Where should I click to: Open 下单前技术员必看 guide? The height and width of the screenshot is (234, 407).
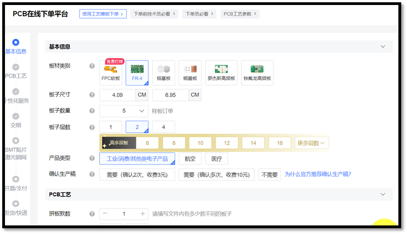point(155,14)
